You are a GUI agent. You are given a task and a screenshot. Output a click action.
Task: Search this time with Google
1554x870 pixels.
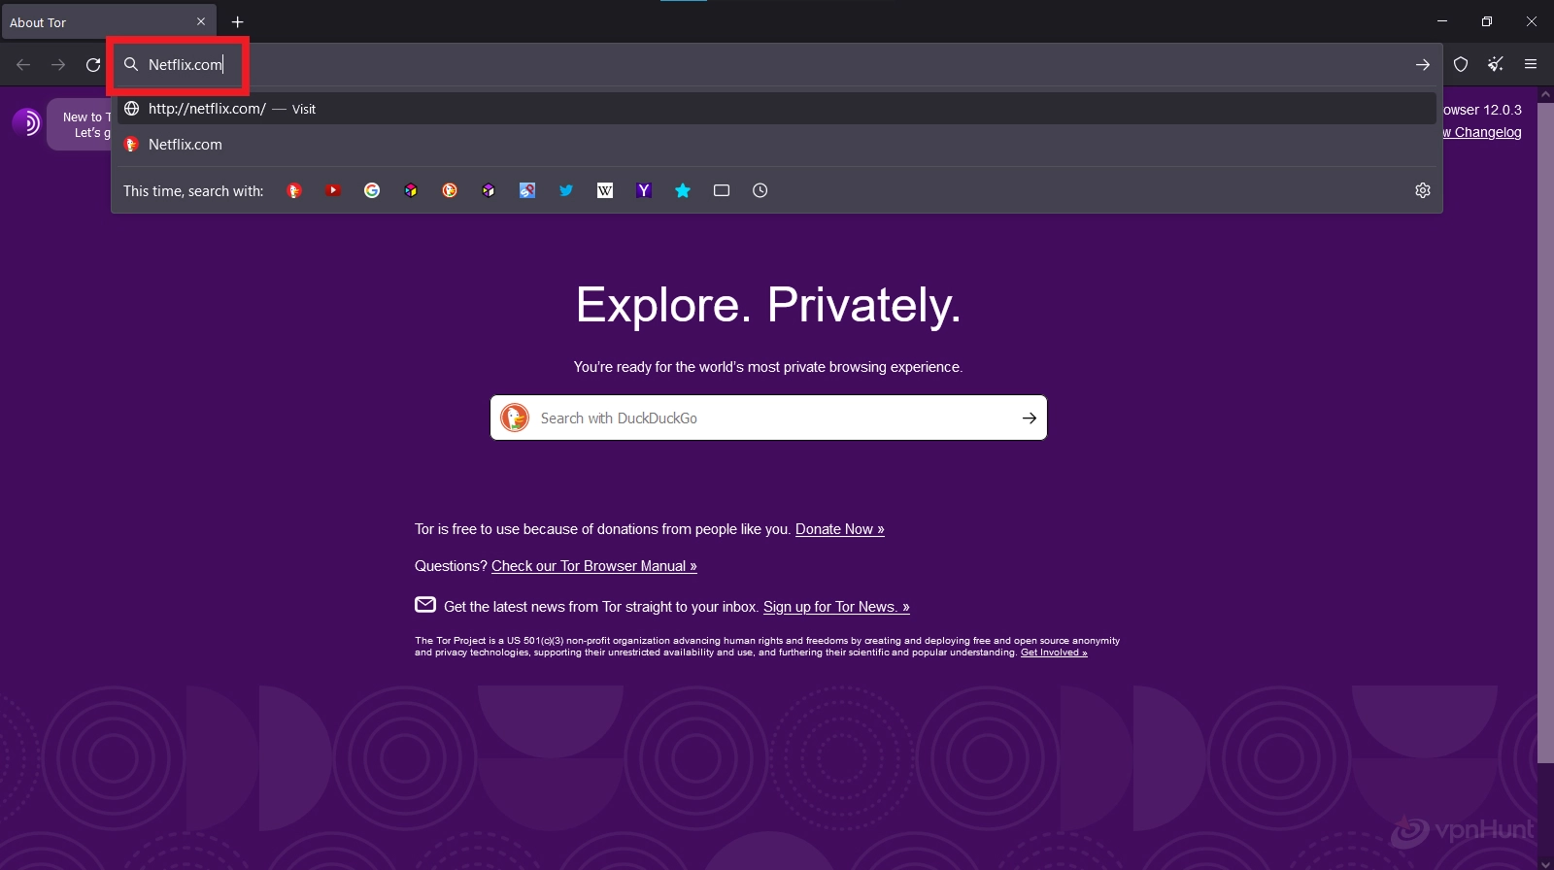click(x=372, y=190)
